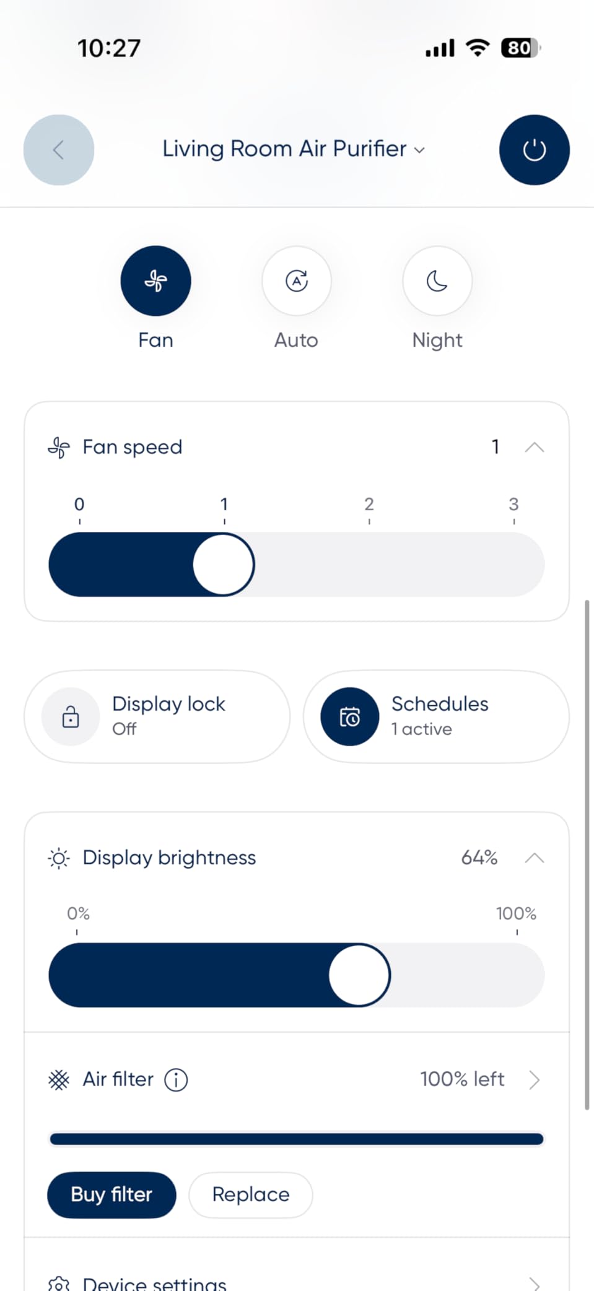Turn off purifier with power button
594x1291 pixels.
click(x=534, y=150)
